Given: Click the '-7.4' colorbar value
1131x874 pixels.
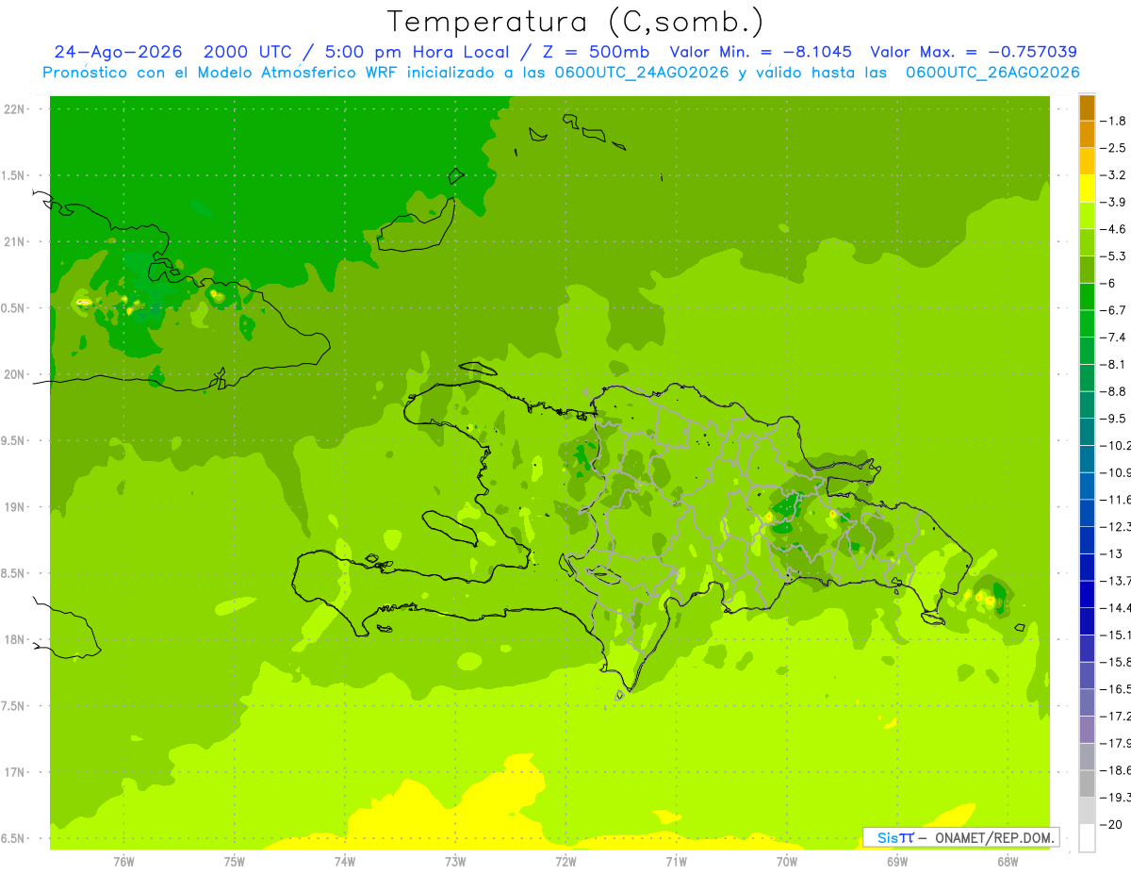Looking at the screenshot, I should [1113, 338].
